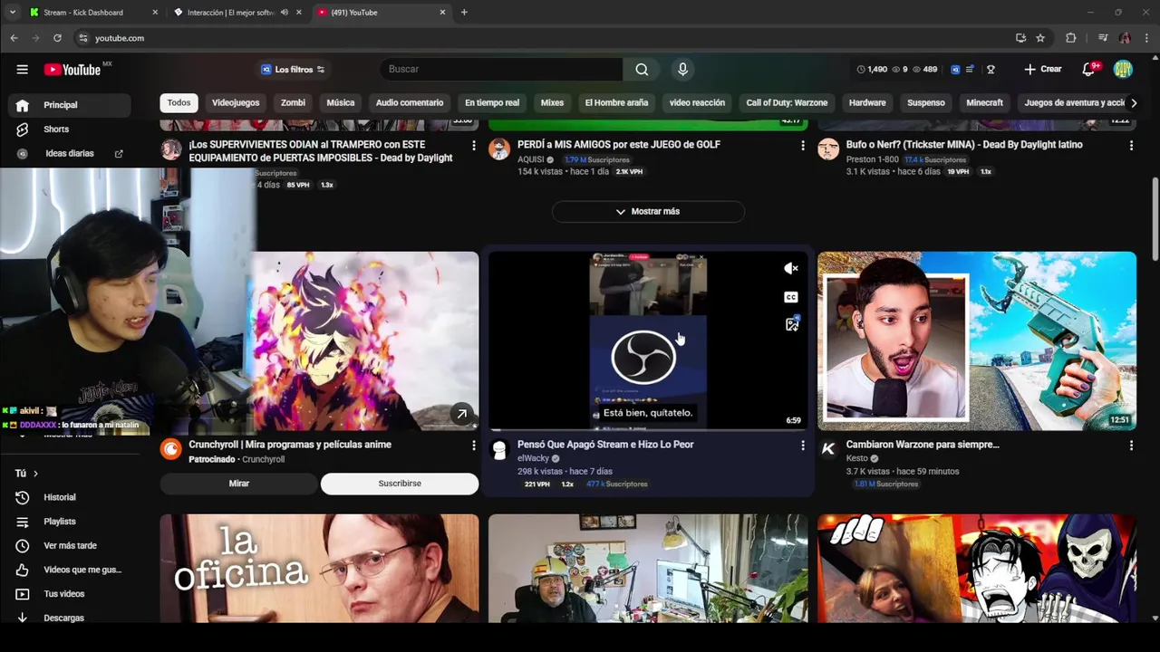Toggle captions on the preview video

coord(791,297)
